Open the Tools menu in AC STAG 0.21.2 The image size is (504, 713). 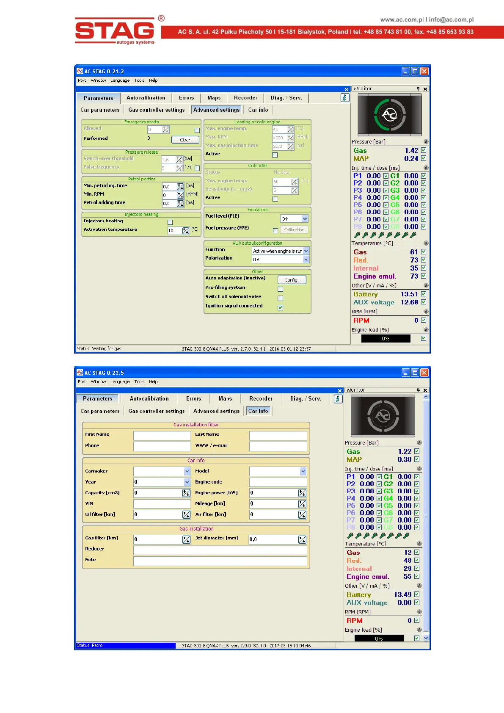(139, 80)
